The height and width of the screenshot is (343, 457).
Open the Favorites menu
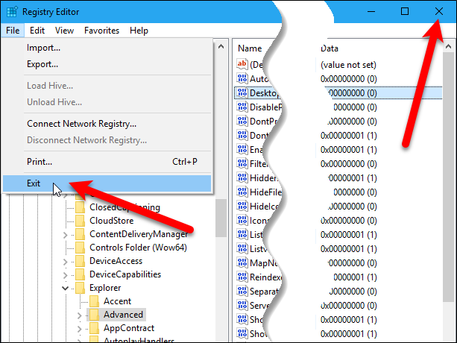[101, 31]
